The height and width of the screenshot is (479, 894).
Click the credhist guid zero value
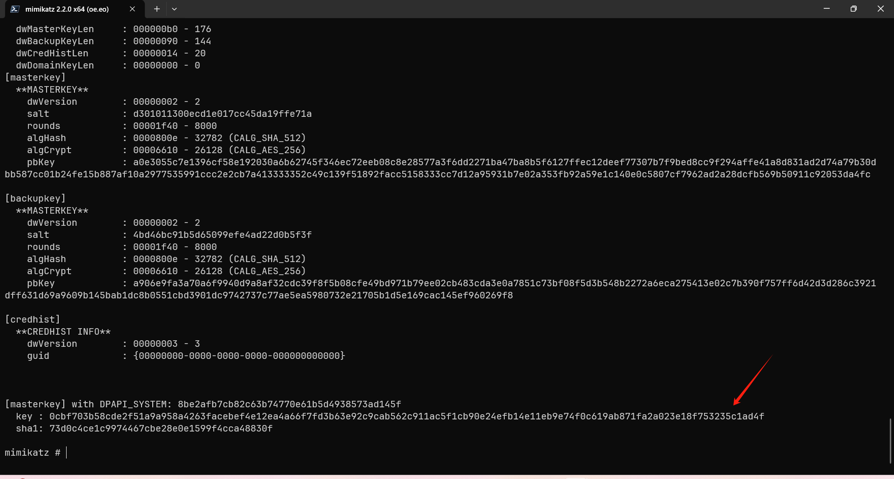point(239,356)
